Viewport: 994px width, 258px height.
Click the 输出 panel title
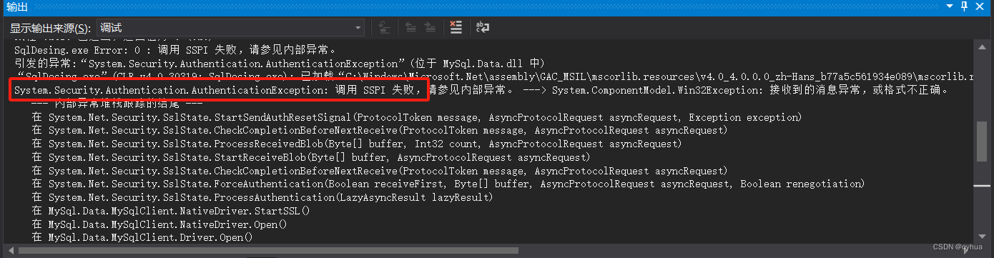pyautogui.click(x=17, y=6)
